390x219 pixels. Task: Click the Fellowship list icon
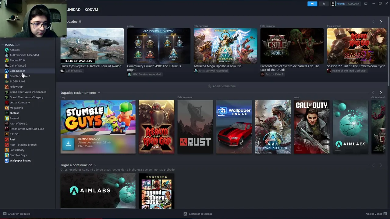pyautogui.click(x=7, y=87)
